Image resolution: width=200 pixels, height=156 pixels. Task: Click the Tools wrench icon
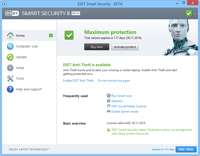10,78
